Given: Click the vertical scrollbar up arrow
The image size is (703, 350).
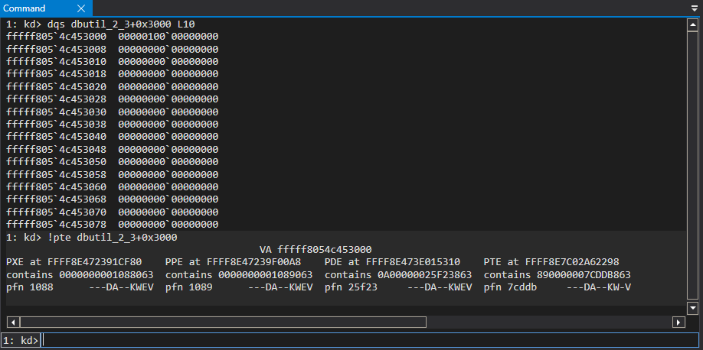Looking at the screenshot, I should pyautogui.click(x=692, y=24).
